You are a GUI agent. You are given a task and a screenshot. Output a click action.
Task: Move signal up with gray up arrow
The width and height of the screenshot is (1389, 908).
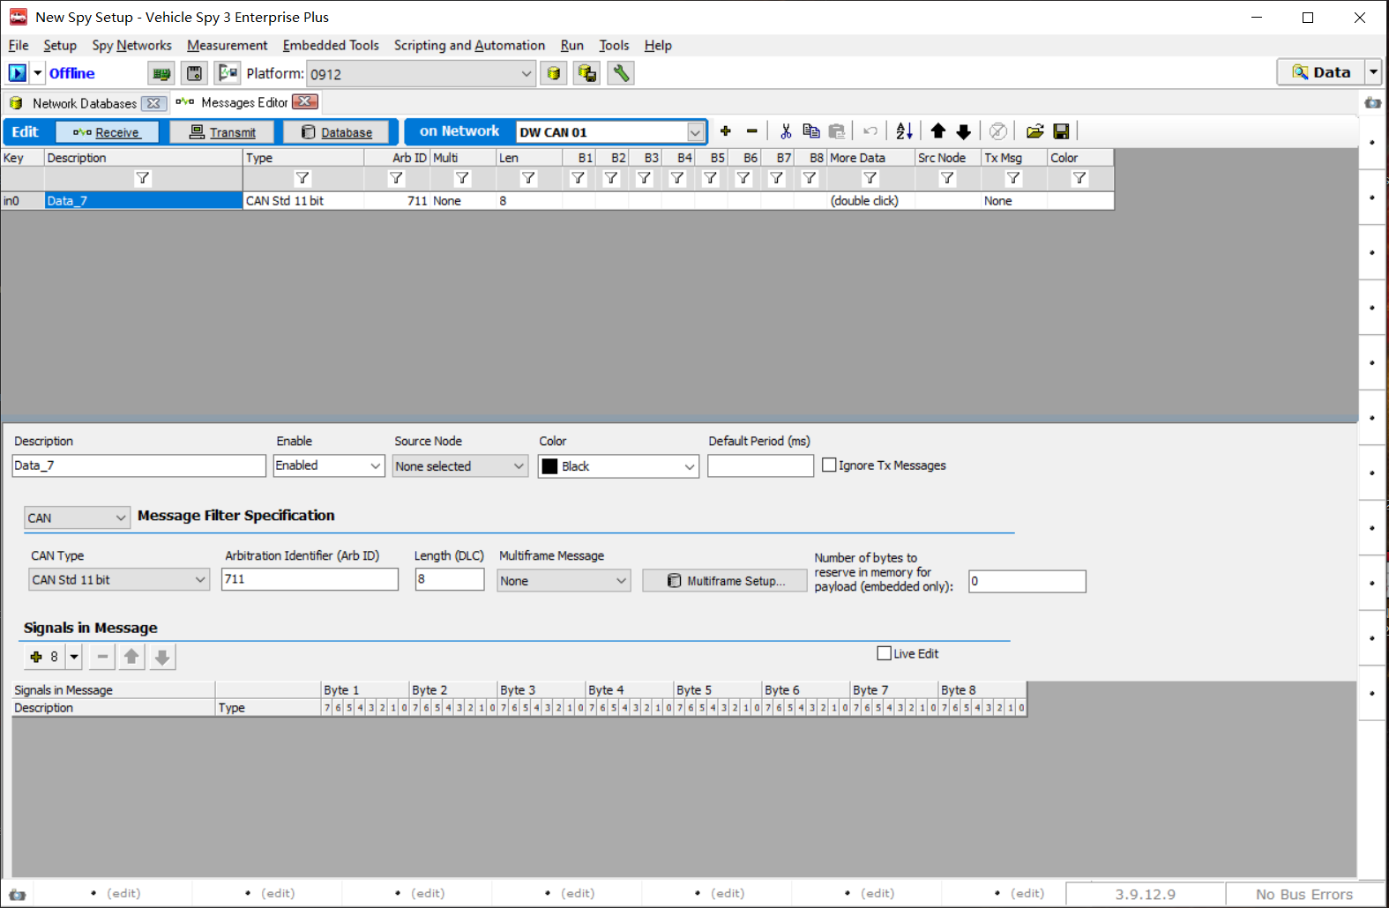tap(131, 657)
